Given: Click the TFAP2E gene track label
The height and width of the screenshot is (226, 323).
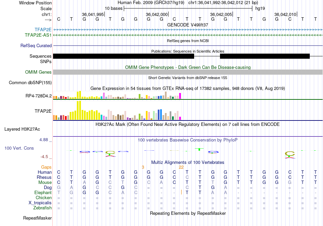Looking at the screenshot, I should [x=43, y=30].
